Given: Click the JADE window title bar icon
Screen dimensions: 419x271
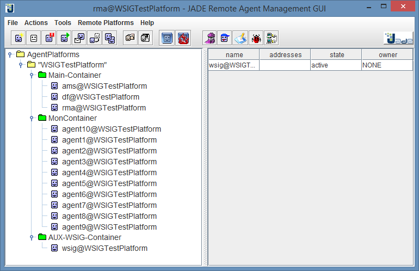Looking at the screenshot, I should coord(10,8).
